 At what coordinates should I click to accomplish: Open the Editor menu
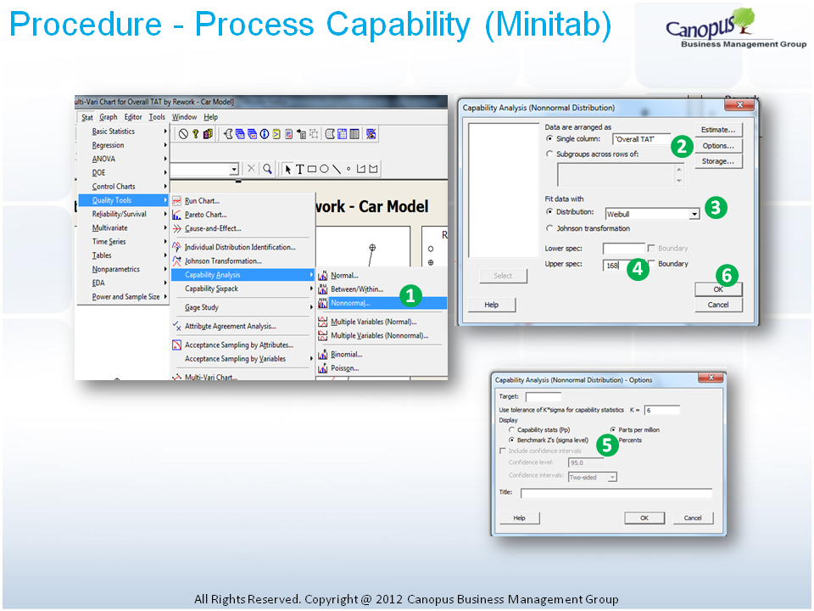click(133, 117)
